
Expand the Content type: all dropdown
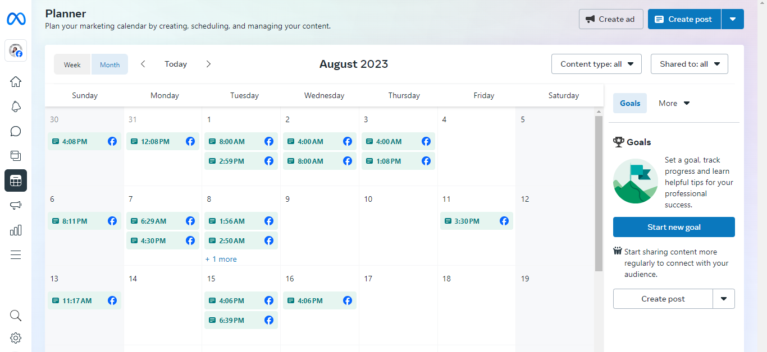click(x=596, y=64)
